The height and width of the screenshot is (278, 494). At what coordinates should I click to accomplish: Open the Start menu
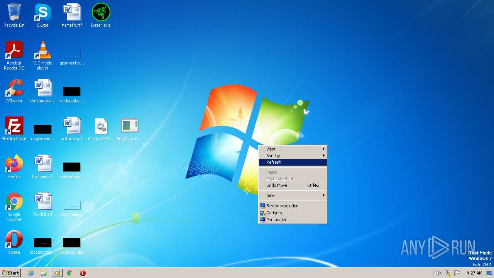point(10,273)
